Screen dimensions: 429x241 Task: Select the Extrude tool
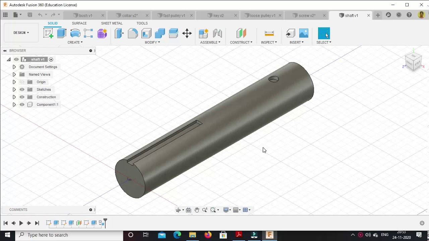click(62, 33)
